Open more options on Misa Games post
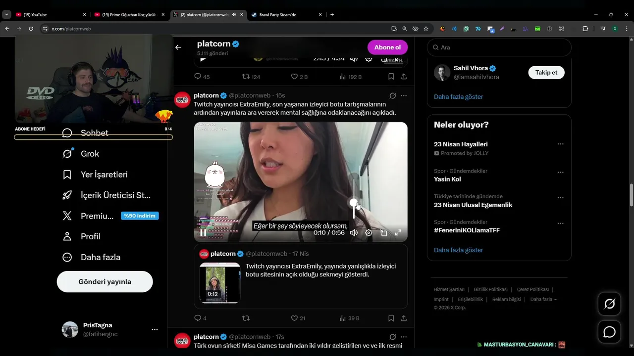 coord(404,337)
